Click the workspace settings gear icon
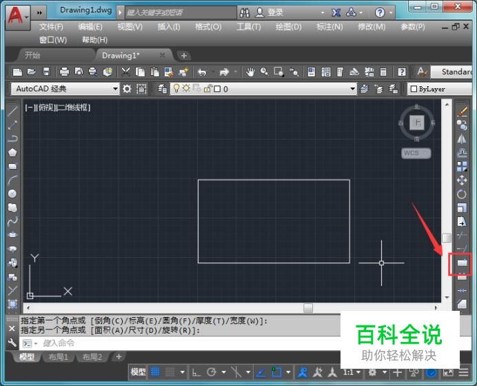 pos(127,89)
